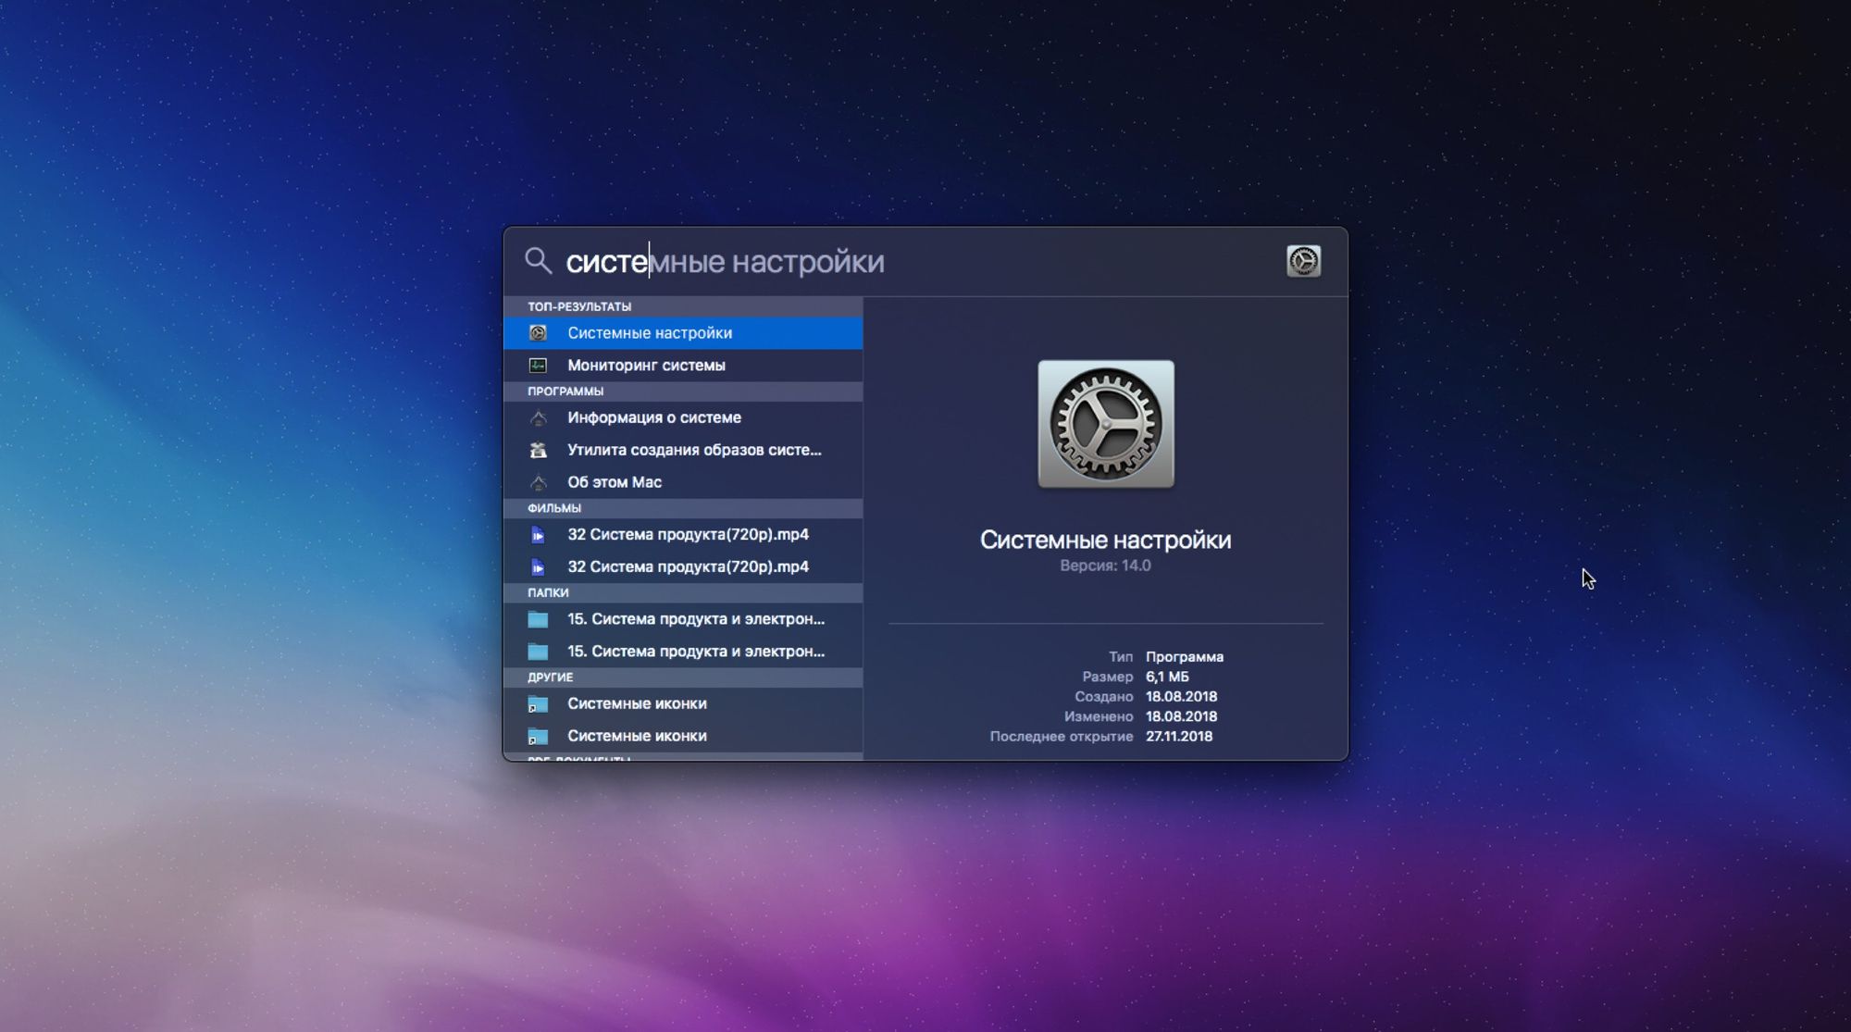Click the Создано label in preview
Viewport: 1851px width, 1032px height.
pyautogui.click(x=1103, y=697)
